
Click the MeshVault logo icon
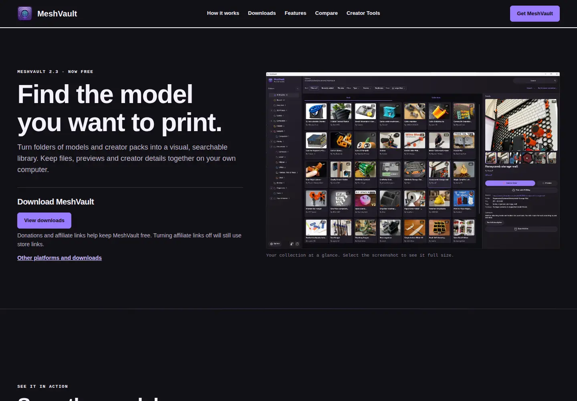coord(25,14)
